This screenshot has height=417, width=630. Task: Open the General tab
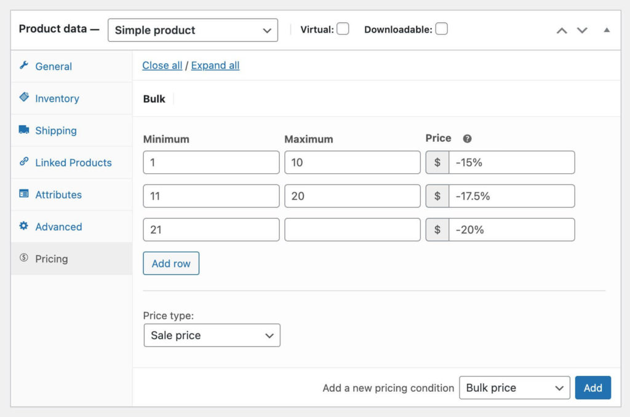71,66
